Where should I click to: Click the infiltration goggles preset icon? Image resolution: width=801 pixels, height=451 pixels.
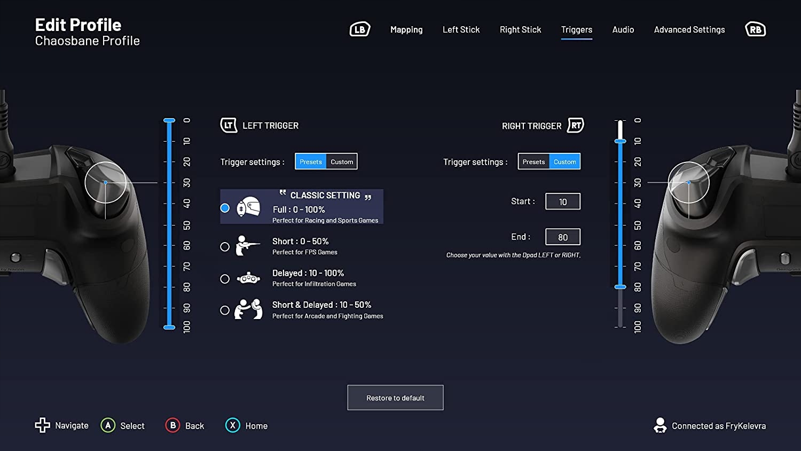[x=248, y=278]
